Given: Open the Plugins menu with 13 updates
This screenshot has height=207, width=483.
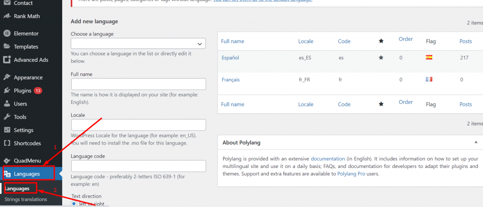Looking at the screenshot, I should (x=28, y=91).
